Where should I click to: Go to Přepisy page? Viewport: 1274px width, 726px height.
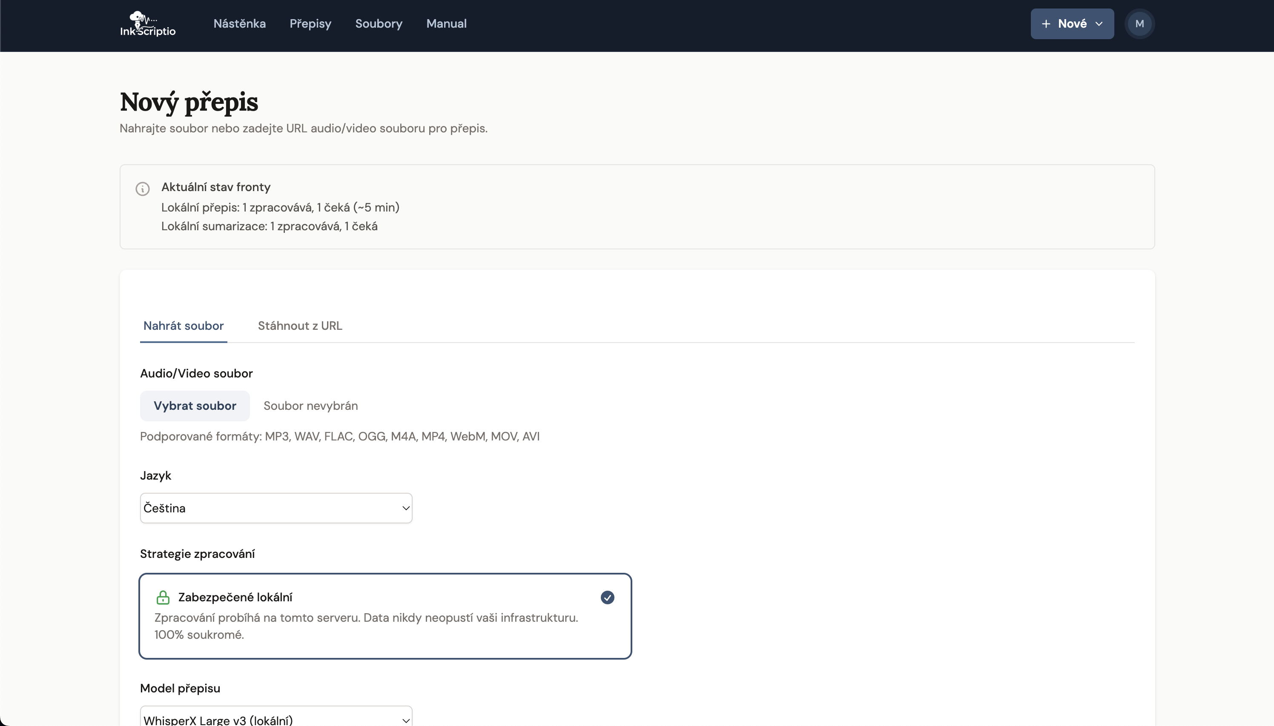310,23
